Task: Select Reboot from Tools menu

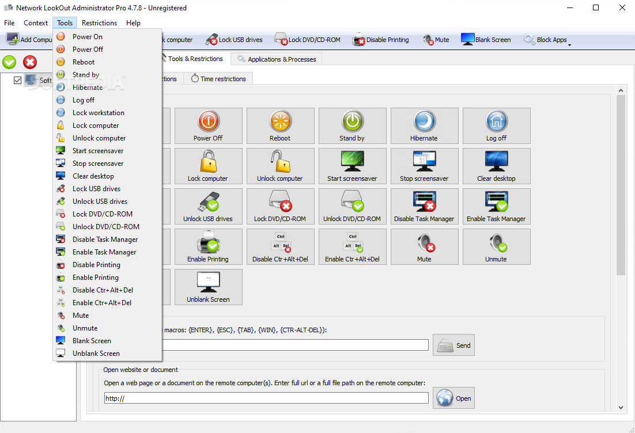Action: [107, 62]
